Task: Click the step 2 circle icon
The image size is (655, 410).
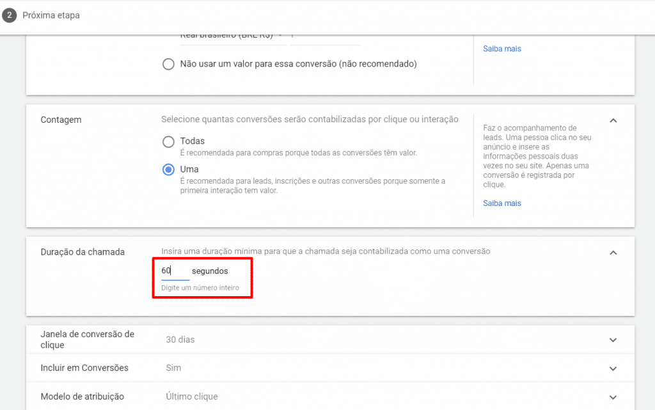Action: coord(9,15)
